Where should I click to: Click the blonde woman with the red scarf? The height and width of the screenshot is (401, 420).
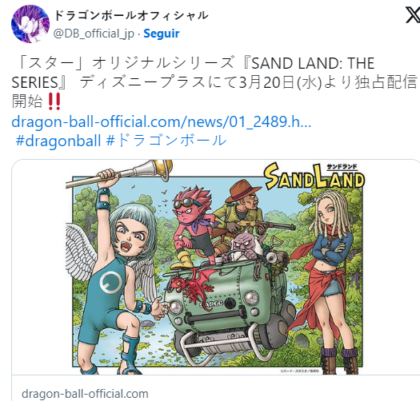[326, 278]
